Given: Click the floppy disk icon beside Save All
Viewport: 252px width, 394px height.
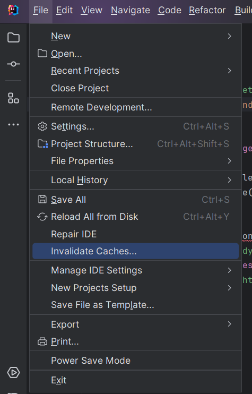Looking at the screenshot, I should [x=42, y=200].
